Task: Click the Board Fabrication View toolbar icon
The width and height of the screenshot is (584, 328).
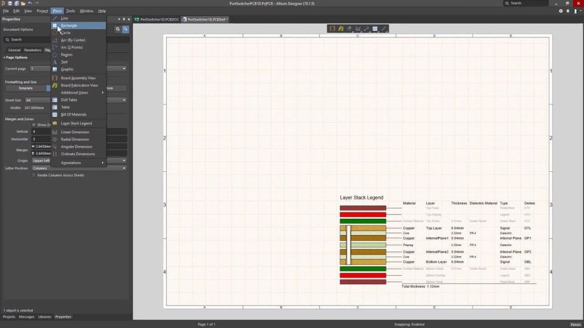Action: pyautogui.click(x=341, y=29)
